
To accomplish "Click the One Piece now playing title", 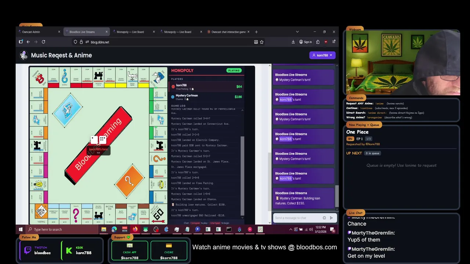I will (357, 132).
